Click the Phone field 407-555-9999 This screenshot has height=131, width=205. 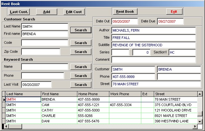pos(133,77)
